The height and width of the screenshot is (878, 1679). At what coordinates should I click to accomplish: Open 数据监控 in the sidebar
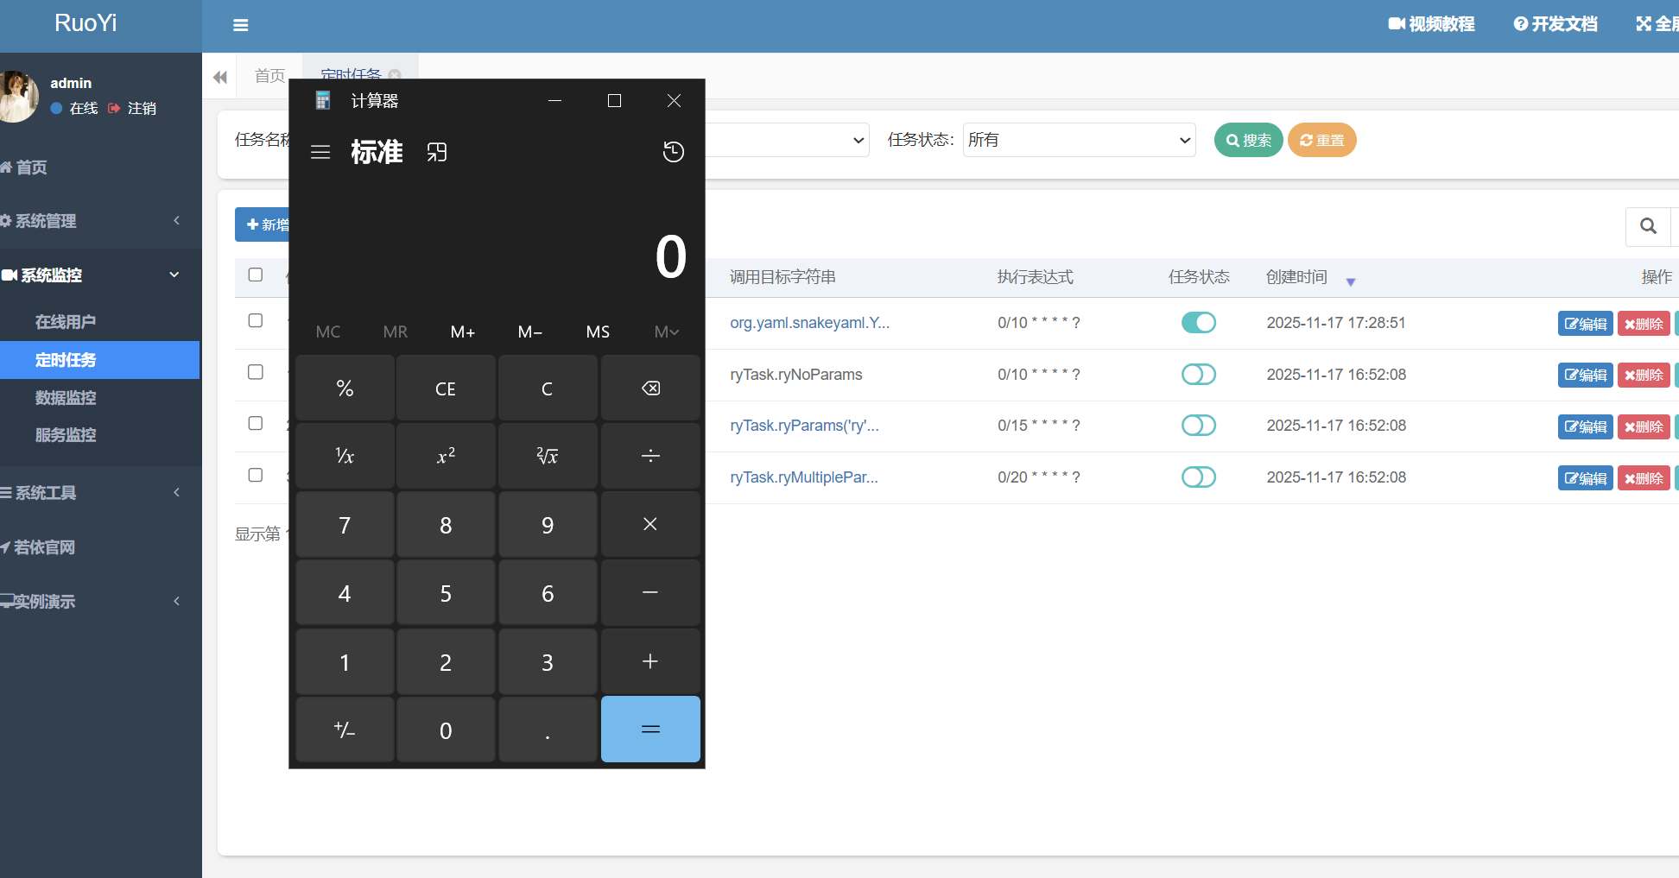tap(66, 398)
